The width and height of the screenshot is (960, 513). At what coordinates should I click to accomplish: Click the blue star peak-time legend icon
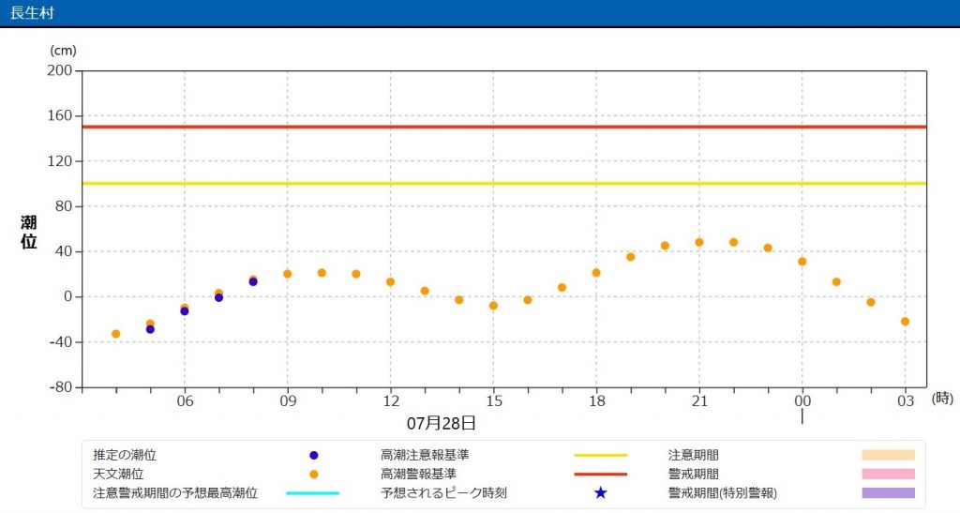click(601, 492)
